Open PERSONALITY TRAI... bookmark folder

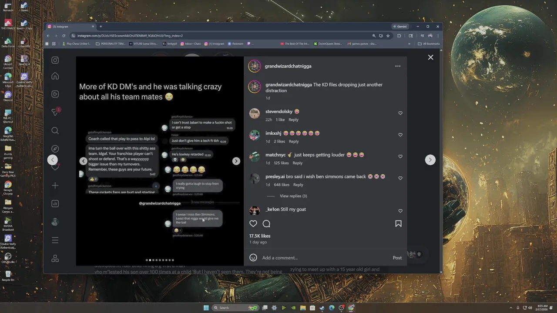[111, 43]
